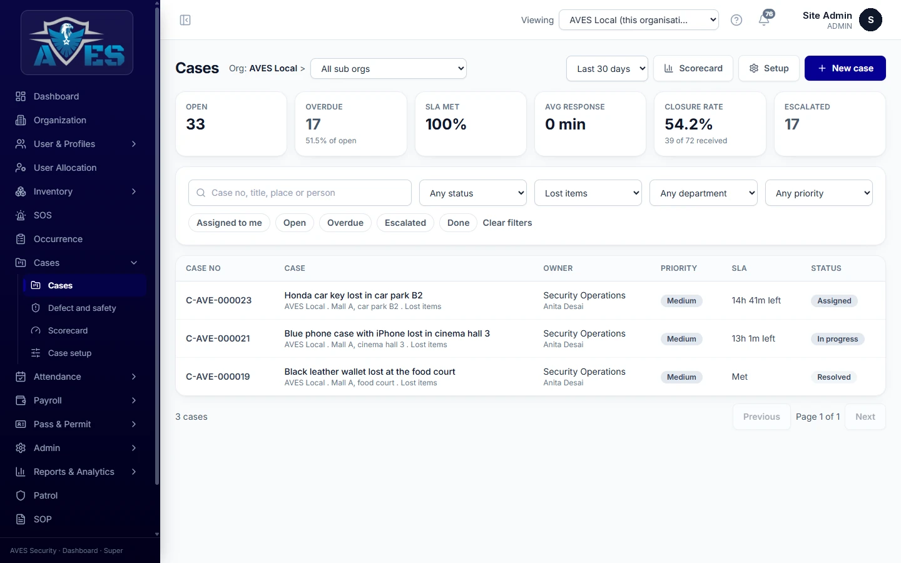
Task: Open the help question mark icon
Action: point(736,20)
